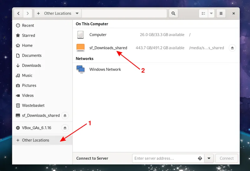Expand the view options dropdown arrow

(x=211, y=13)
